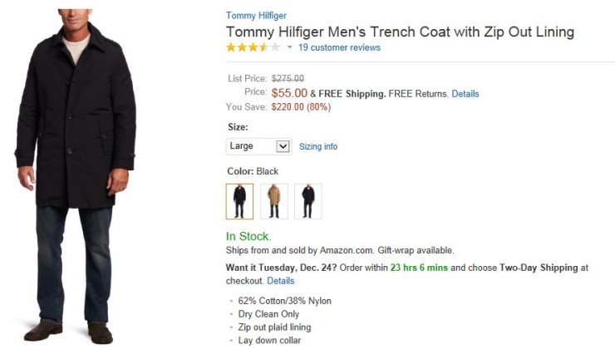
Task: Pick the navy coat color swatch
Action: pyautogui.click(x=308, y=201)
